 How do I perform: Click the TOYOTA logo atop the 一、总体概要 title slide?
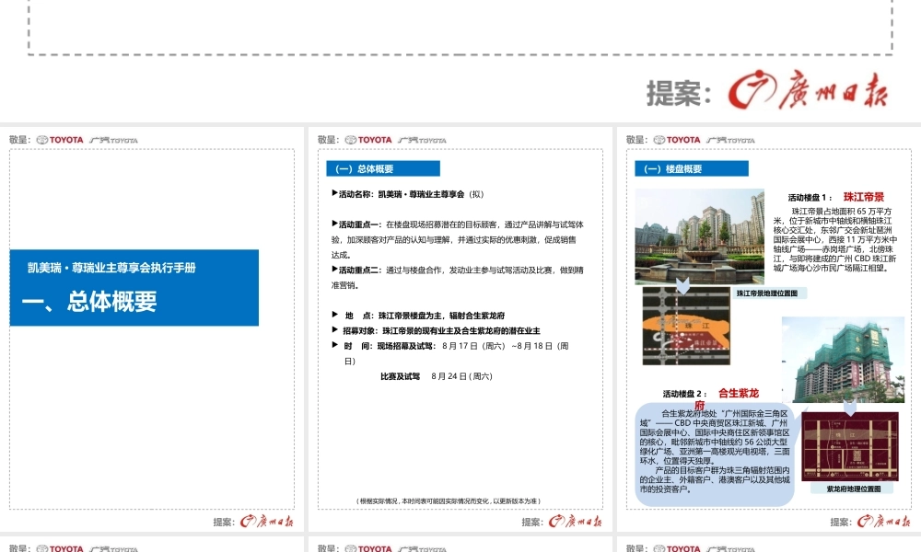pos(60,140)
